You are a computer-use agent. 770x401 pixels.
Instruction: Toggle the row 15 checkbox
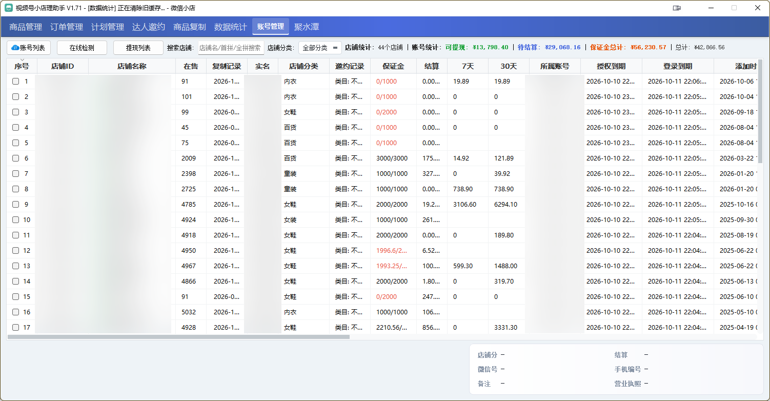pos(16,296)
